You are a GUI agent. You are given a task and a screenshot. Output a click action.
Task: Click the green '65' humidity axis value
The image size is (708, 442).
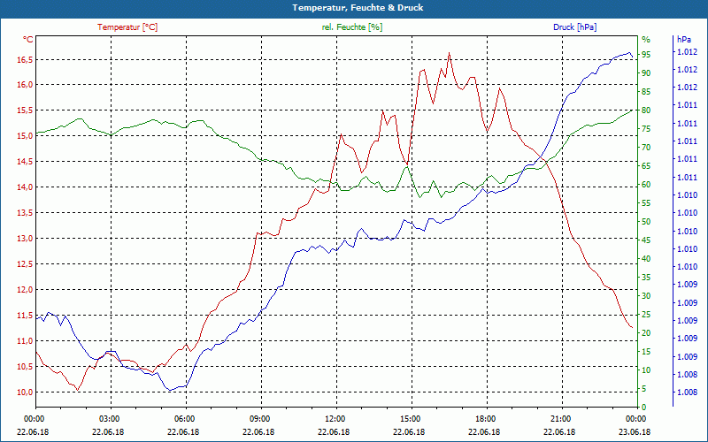click(x=646, y=166)
